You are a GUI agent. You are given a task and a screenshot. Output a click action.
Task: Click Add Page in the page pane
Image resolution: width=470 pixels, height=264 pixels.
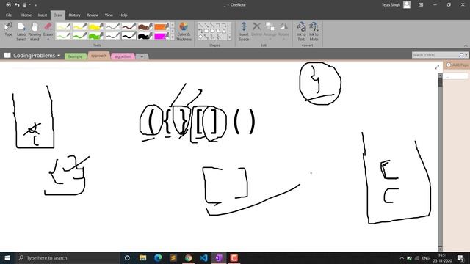click(x=457, y=65)
